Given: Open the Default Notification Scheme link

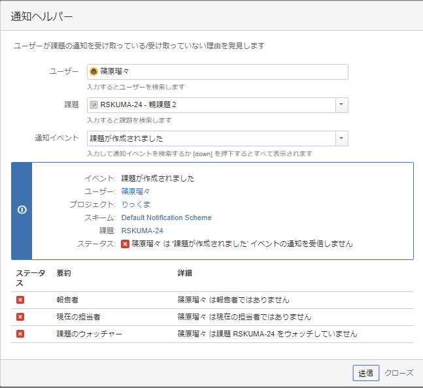Looking at the screenshot, I should click(x=167, y=218).
